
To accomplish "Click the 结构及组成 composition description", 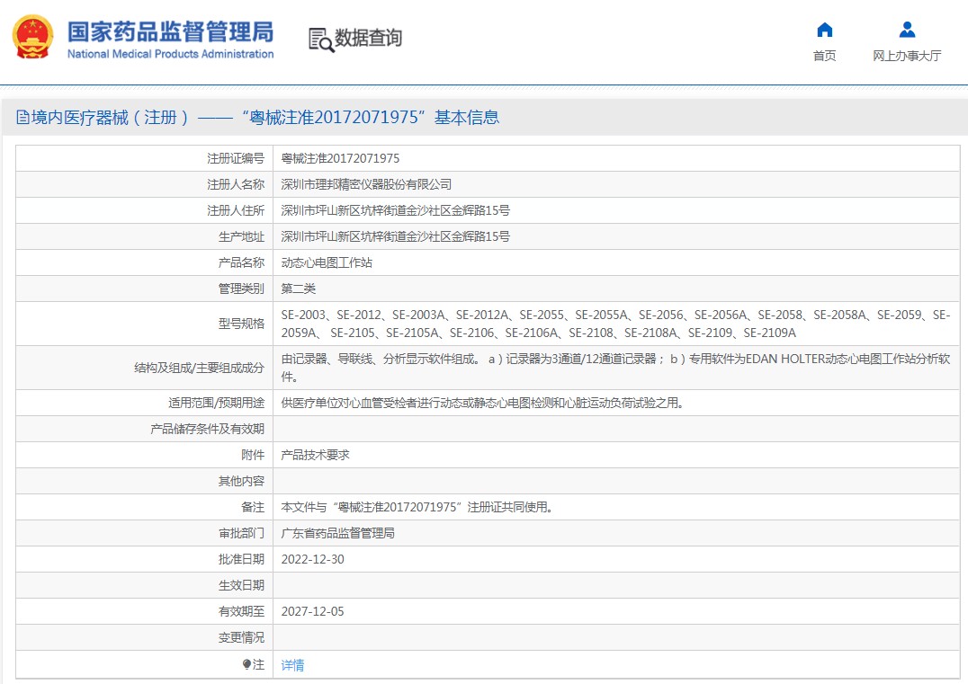I will point(615,368).
